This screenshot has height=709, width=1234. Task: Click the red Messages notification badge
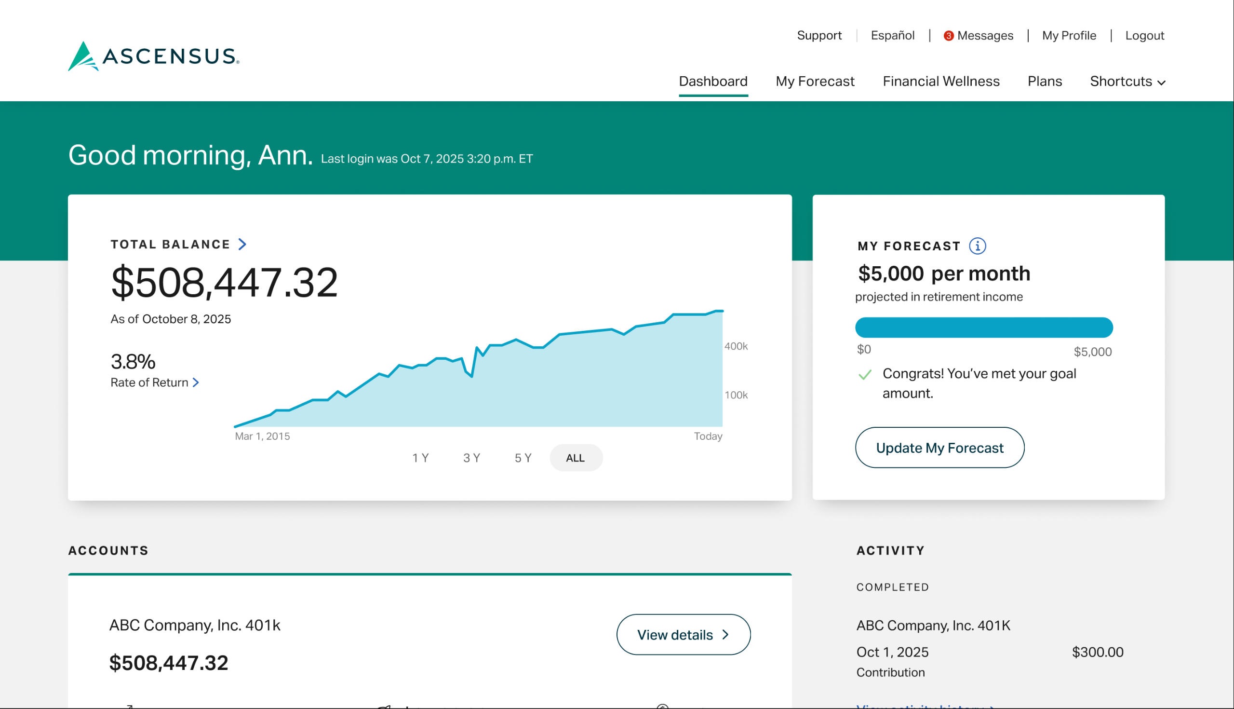[x=948, y=36]
